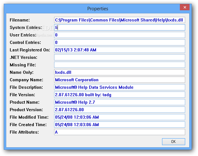The width and height of the screenshot is (198, 156).
Task: Click the File Version field
Action: tap(119, 95)
